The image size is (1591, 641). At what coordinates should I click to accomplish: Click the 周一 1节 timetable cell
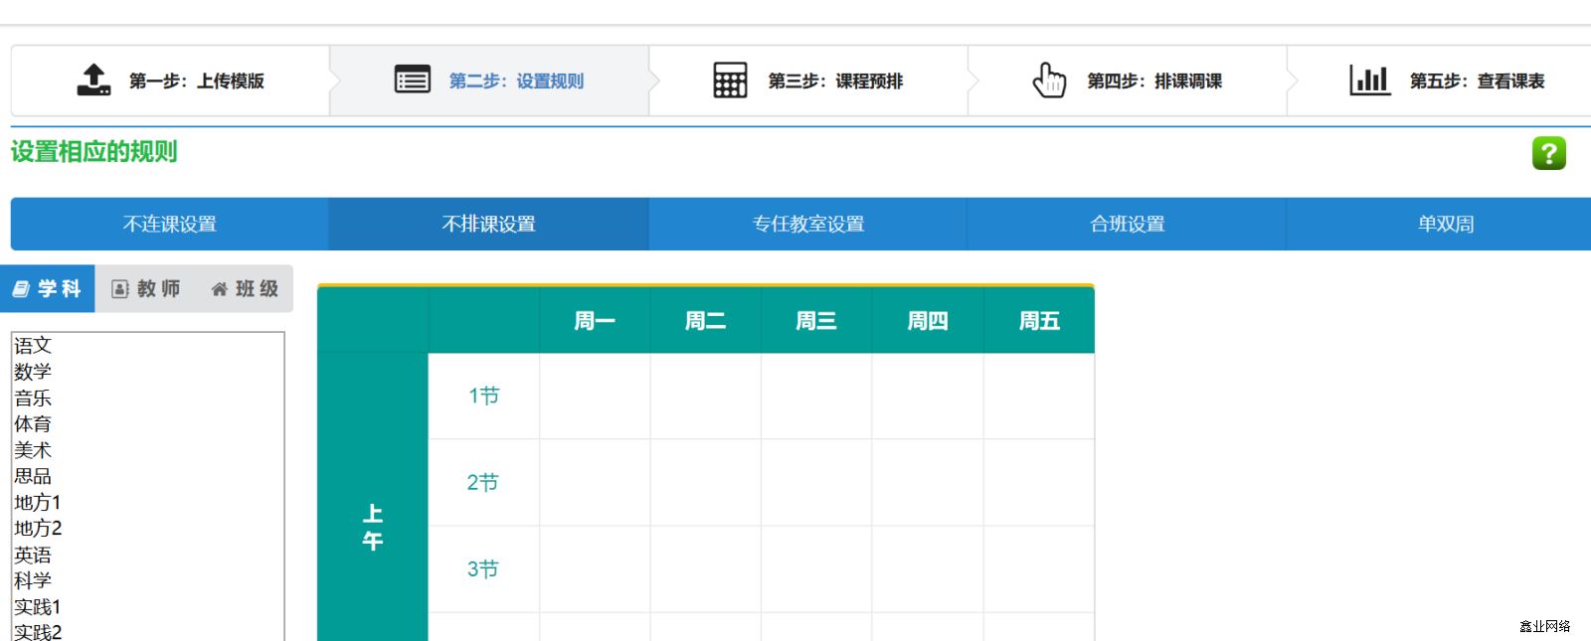[595, 396]
